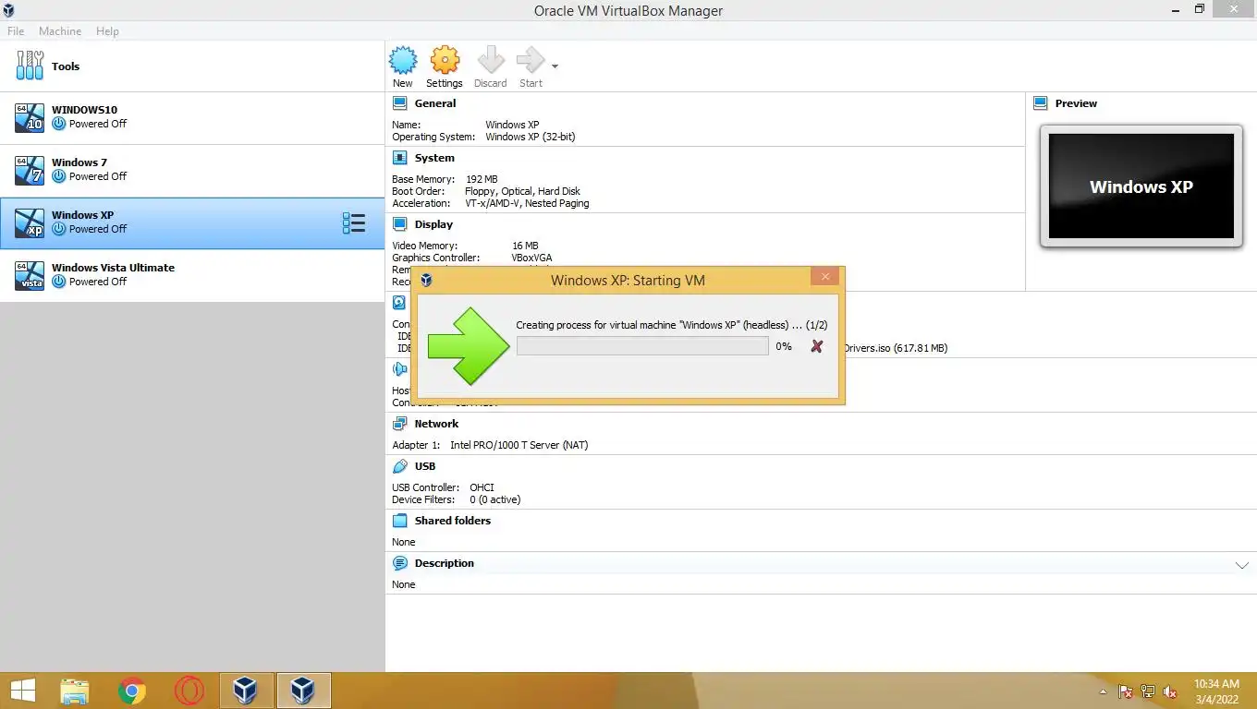
Task: Open the Windows Start button on taskbar
Action: pos(22,691)
